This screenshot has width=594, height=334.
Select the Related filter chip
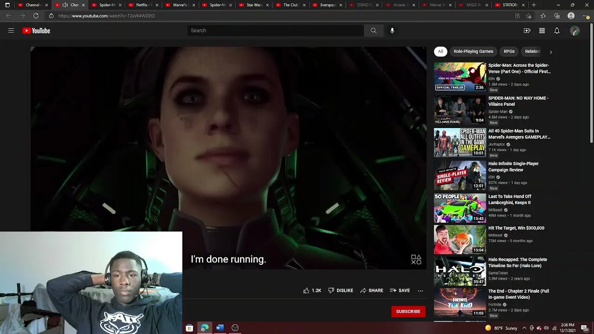[532, 51]
